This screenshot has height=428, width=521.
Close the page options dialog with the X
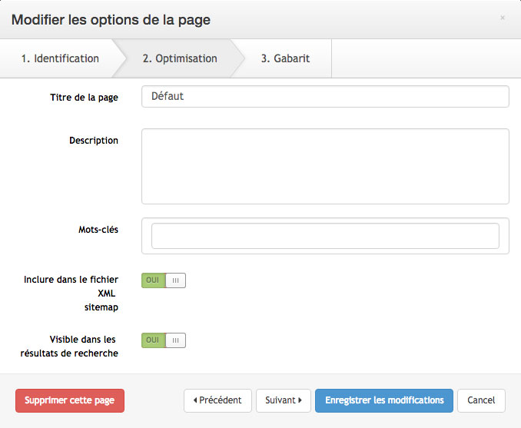point(503,18)
